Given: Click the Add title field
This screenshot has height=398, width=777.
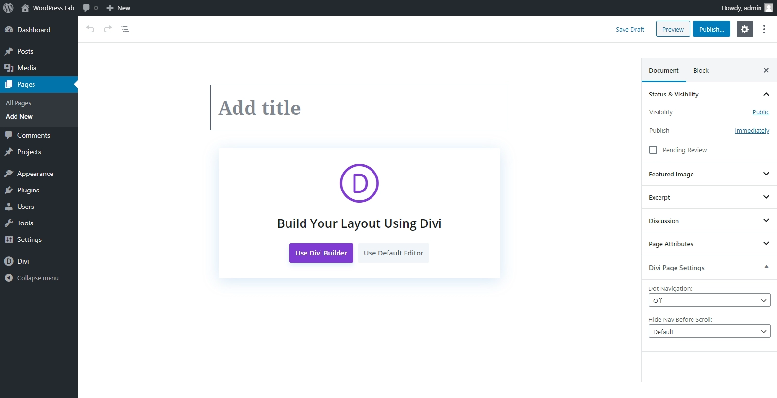Looking at the screenshot, I should [x=359, y=108].
